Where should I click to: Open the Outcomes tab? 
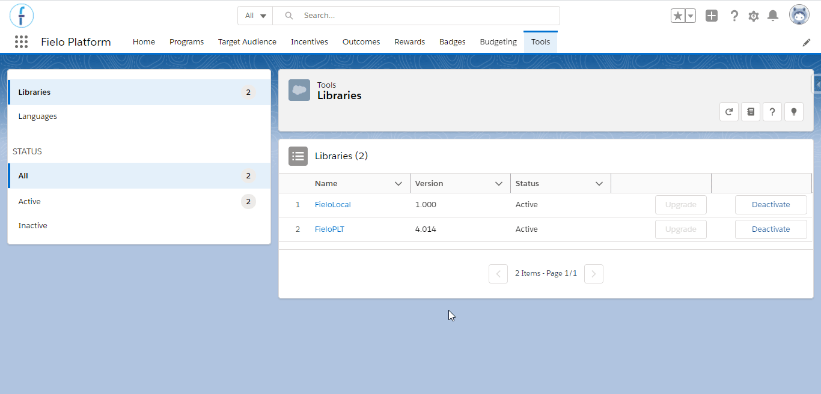point(361,42)
